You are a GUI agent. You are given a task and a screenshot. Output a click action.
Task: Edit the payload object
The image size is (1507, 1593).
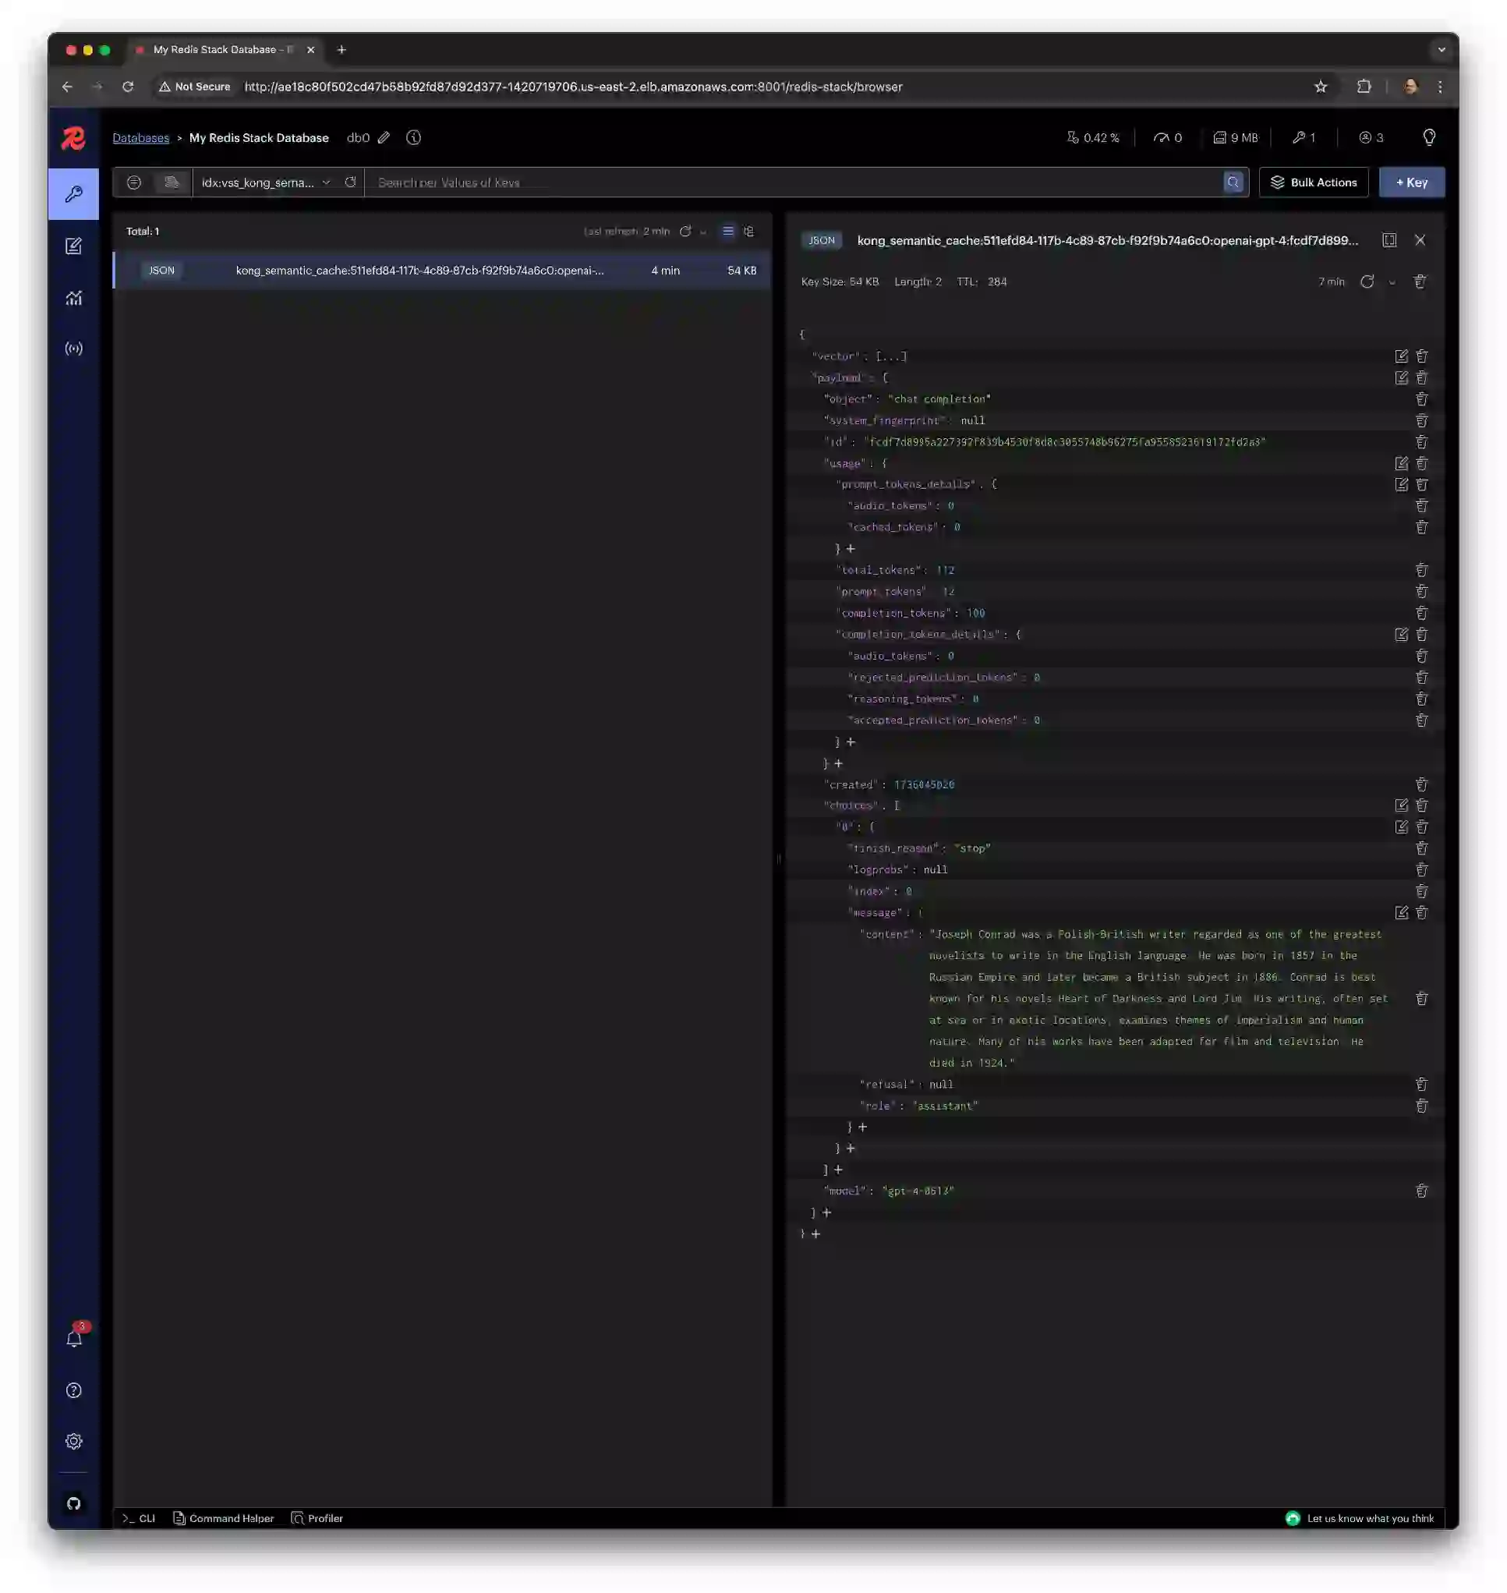point(1401,377)
